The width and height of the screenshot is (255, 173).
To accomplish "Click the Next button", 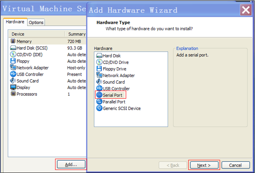I will pyautogui.click(x=204, y=165).
